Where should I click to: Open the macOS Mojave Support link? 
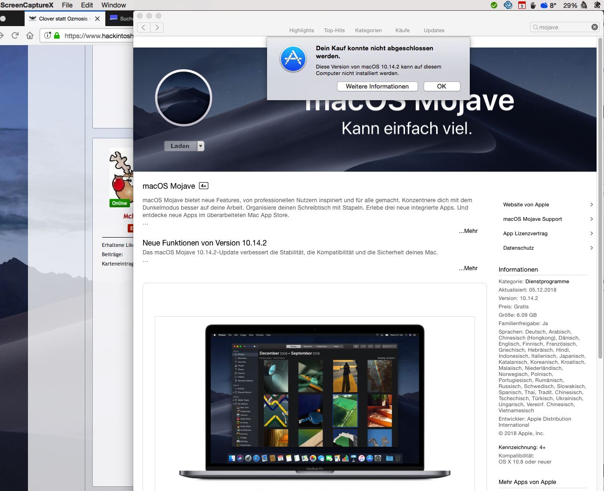(533, 219)
